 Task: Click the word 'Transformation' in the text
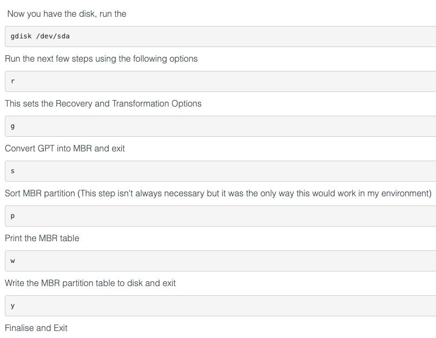pos(141,103)
